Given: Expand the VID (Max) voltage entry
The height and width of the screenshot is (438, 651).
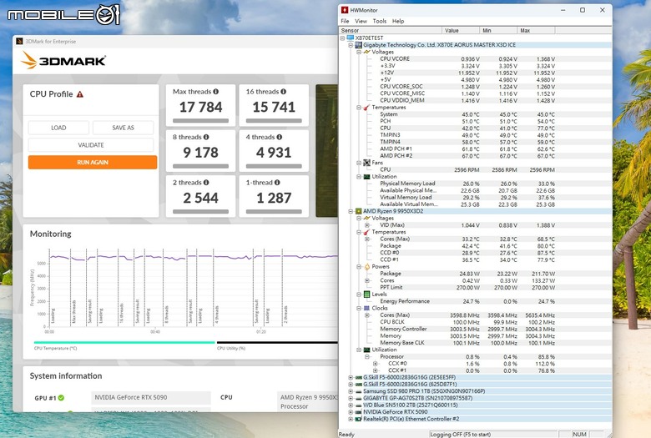Looking at the screenshot, I should 367,225.
